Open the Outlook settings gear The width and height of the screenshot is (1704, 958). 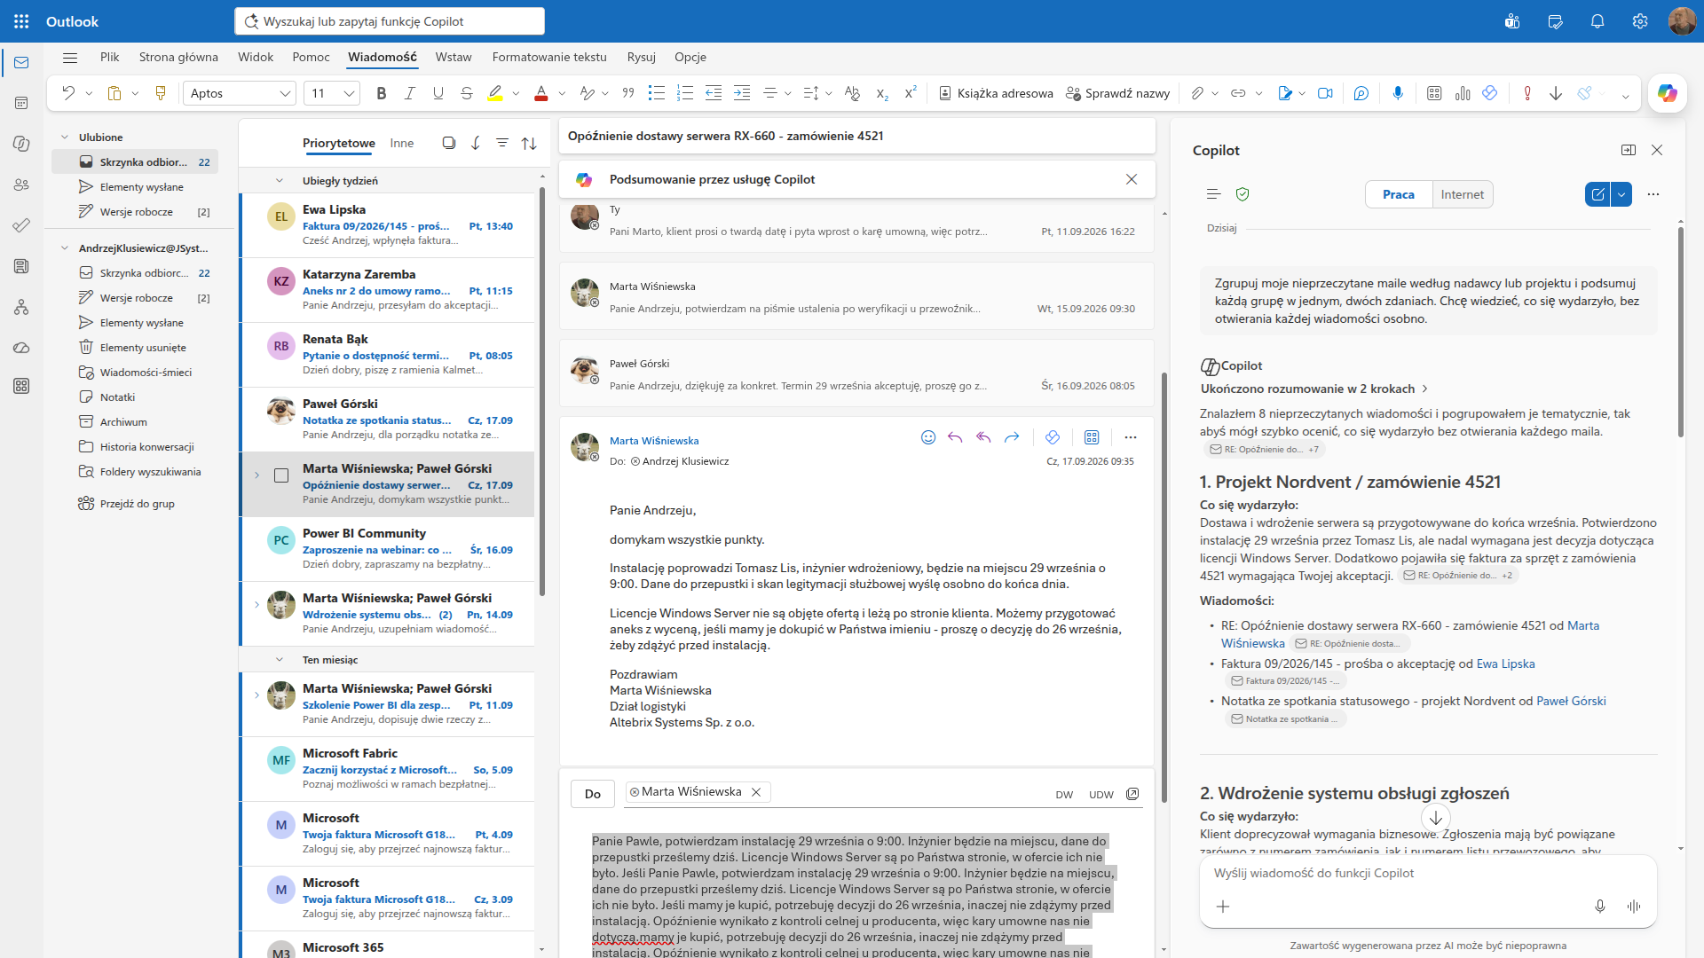click(1640, 21)
